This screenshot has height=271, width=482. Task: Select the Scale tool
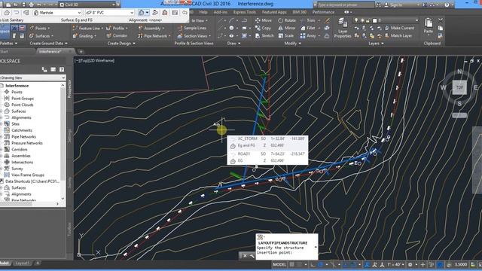[x=286, y=35]
